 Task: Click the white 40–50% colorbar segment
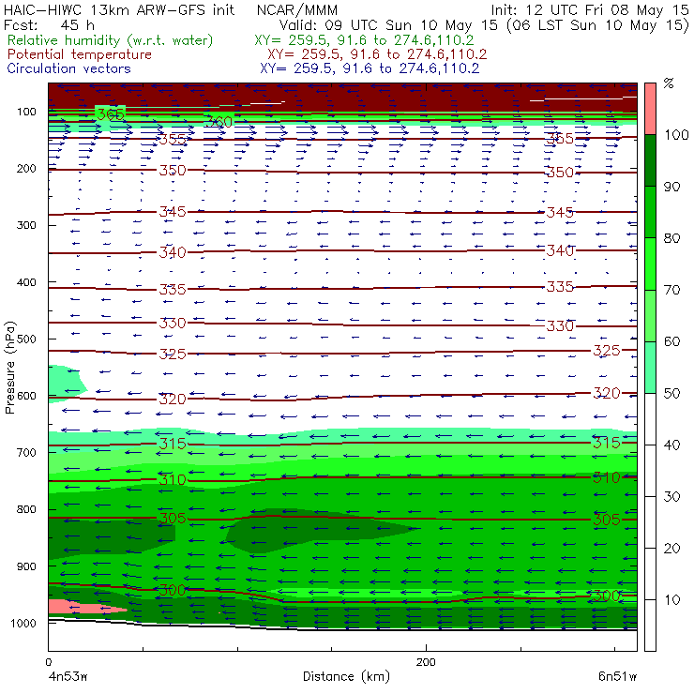click(x=650, y=419)
